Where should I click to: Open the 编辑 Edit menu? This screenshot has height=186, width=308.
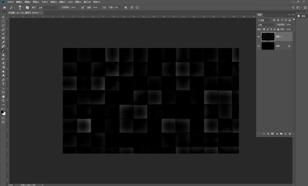[x=19, y=2]
